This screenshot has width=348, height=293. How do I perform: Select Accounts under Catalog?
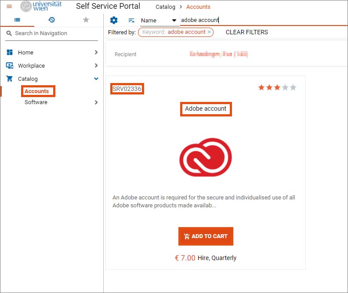pos(36,91)
